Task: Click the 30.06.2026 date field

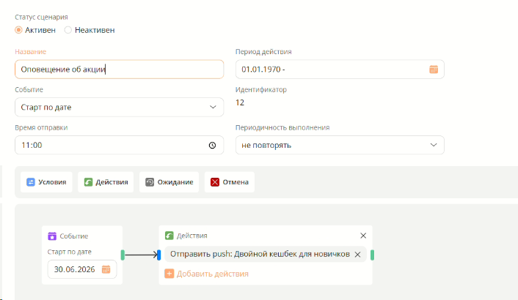Action: [82, 269]
